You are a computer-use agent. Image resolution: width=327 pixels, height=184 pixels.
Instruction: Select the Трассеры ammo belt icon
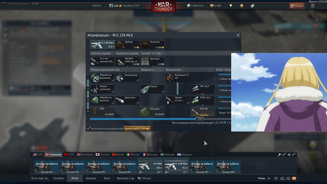coord(145,61)
